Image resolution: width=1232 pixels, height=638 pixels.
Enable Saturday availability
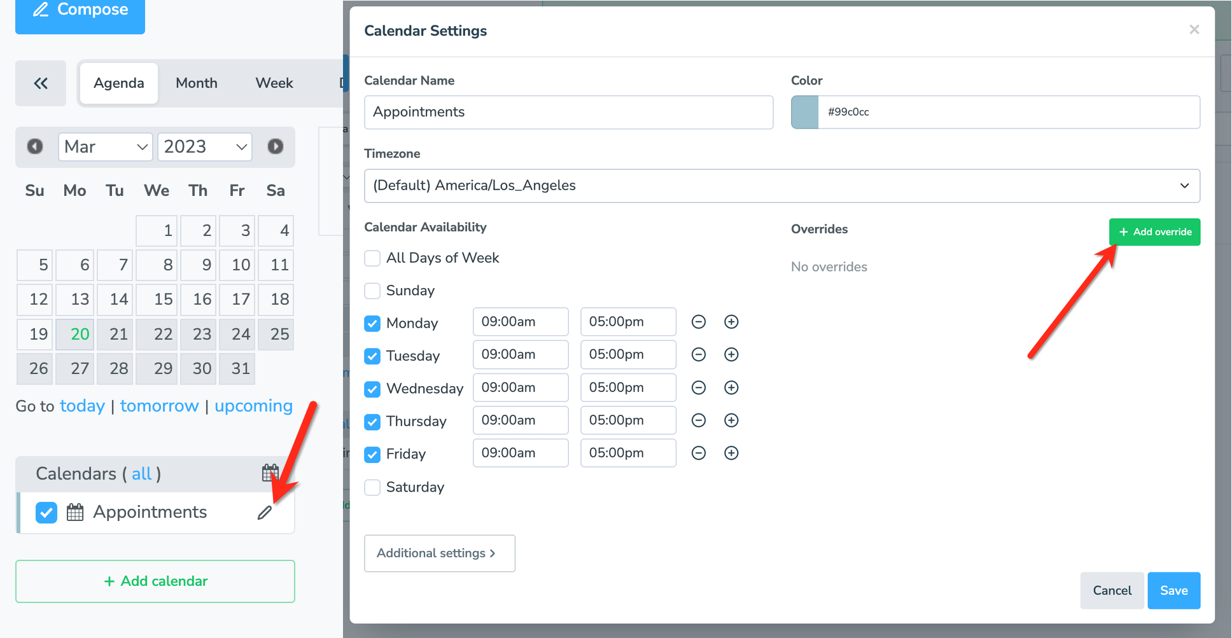372,487
